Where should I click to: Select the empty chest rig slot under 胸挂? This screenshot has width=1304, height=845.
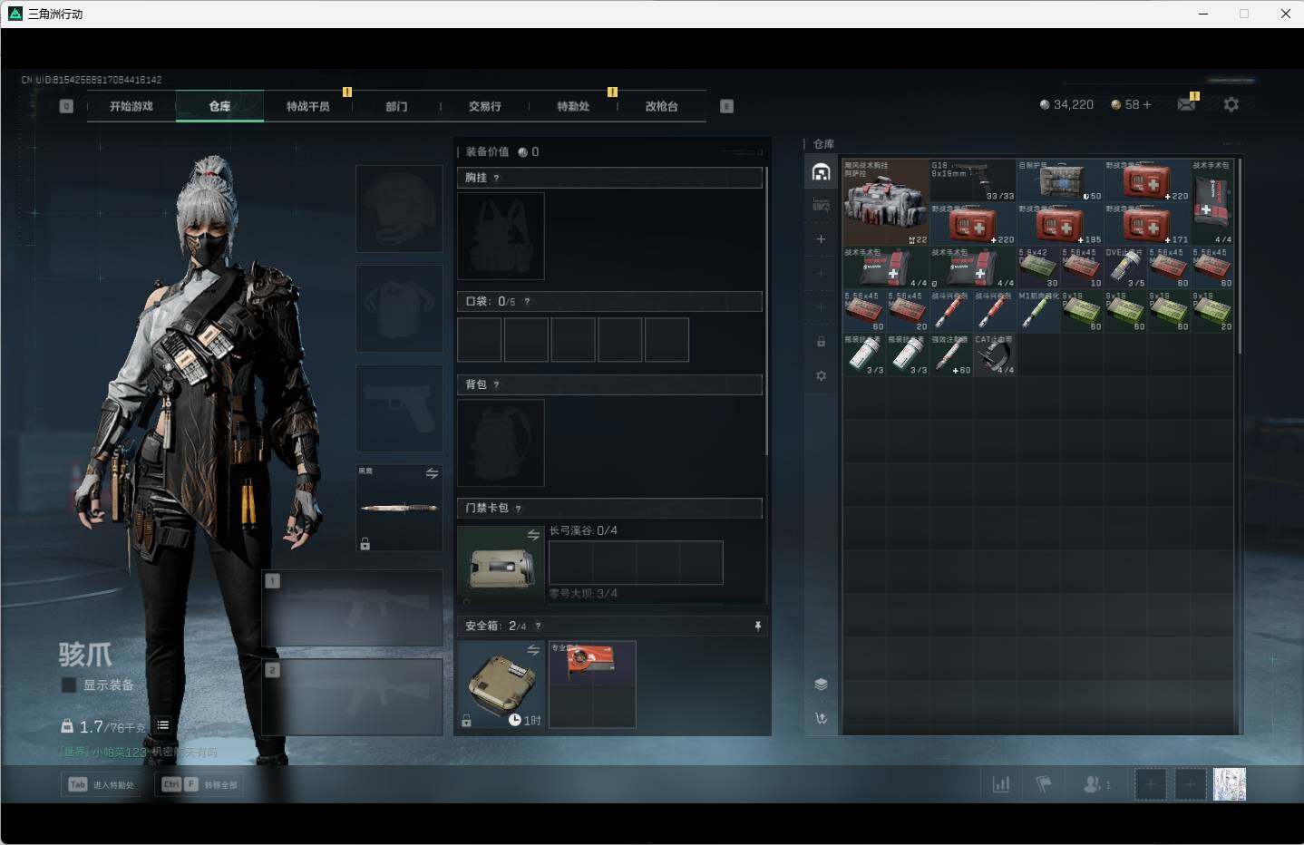click(501, 236)
